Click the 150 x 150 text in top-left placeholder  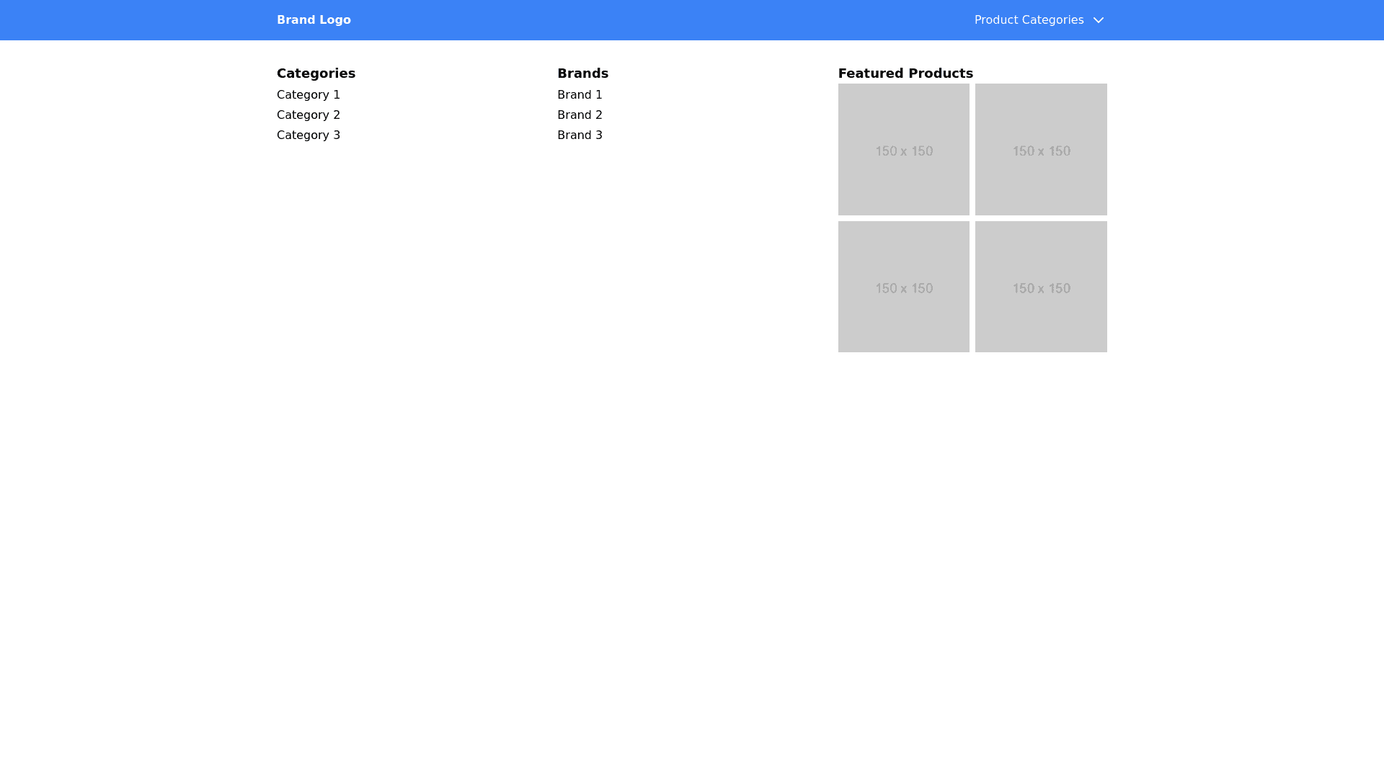(904, 151)
